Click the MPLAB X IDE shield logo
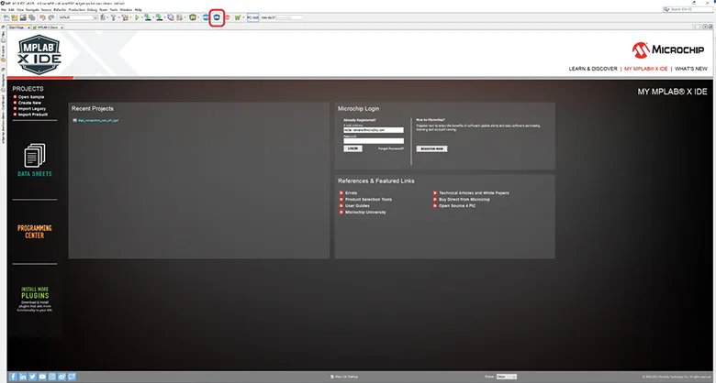The width and height of the screenshot is (716, 383). click(39, 54)
